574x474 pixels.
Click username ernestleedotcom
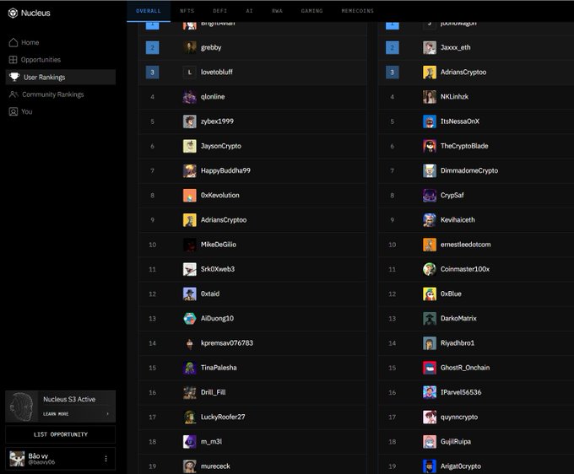click(x=466, y=245)
